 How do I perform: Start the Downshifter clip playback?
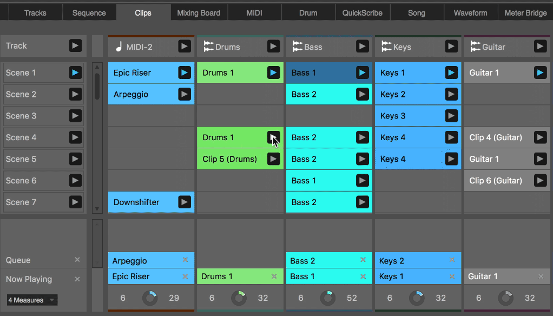(185, 202)
